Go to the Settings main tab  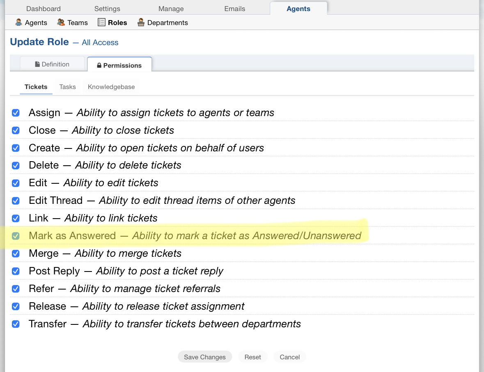pyautogui.click(x=107, y=9)
